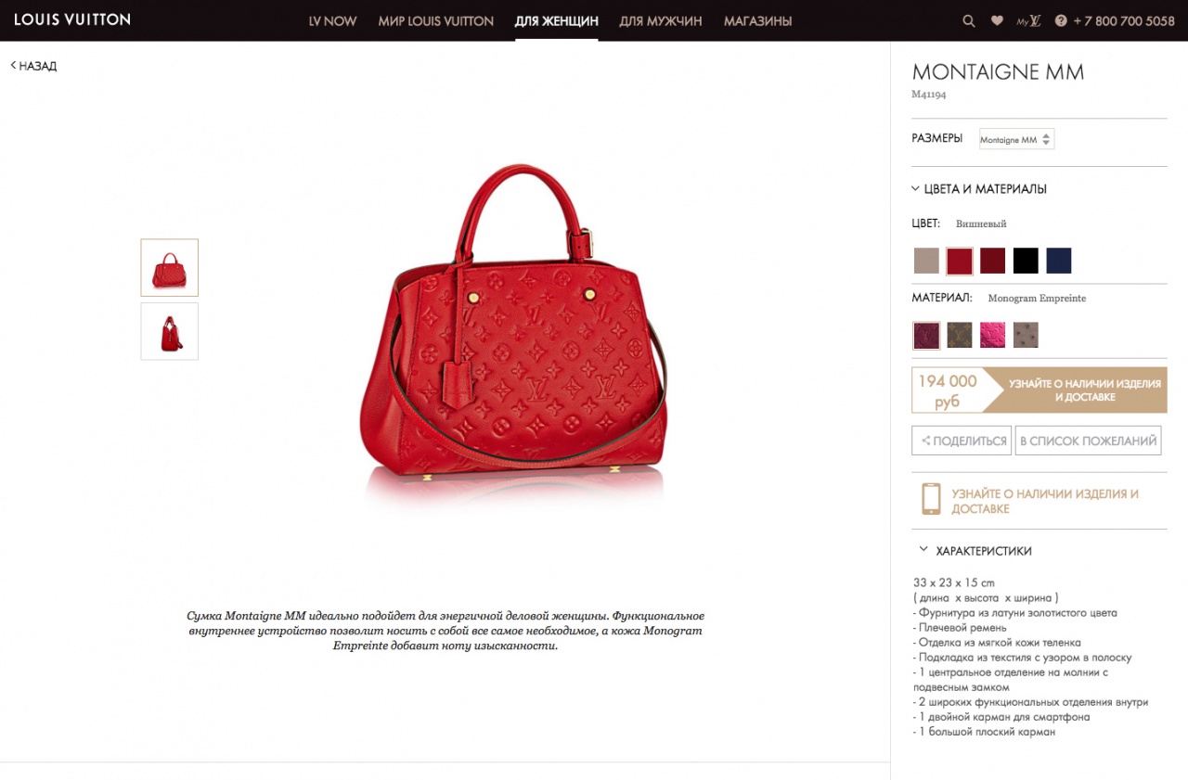Share the product with ПОДЕЛИТЬСЯ button
1188x780 pixels.
[x=962, y=441]
